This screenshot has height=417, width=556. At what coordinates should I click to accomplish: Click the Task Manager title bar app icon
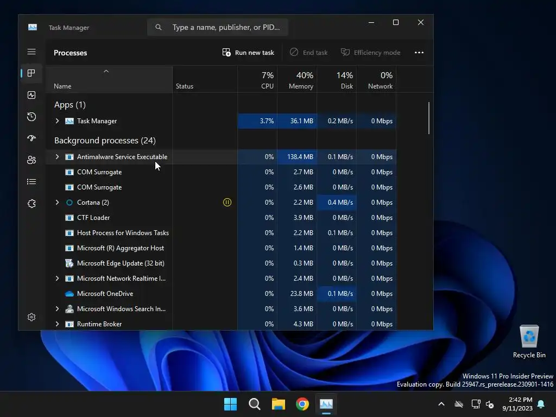pyautogui.click(x=33, y=27)
